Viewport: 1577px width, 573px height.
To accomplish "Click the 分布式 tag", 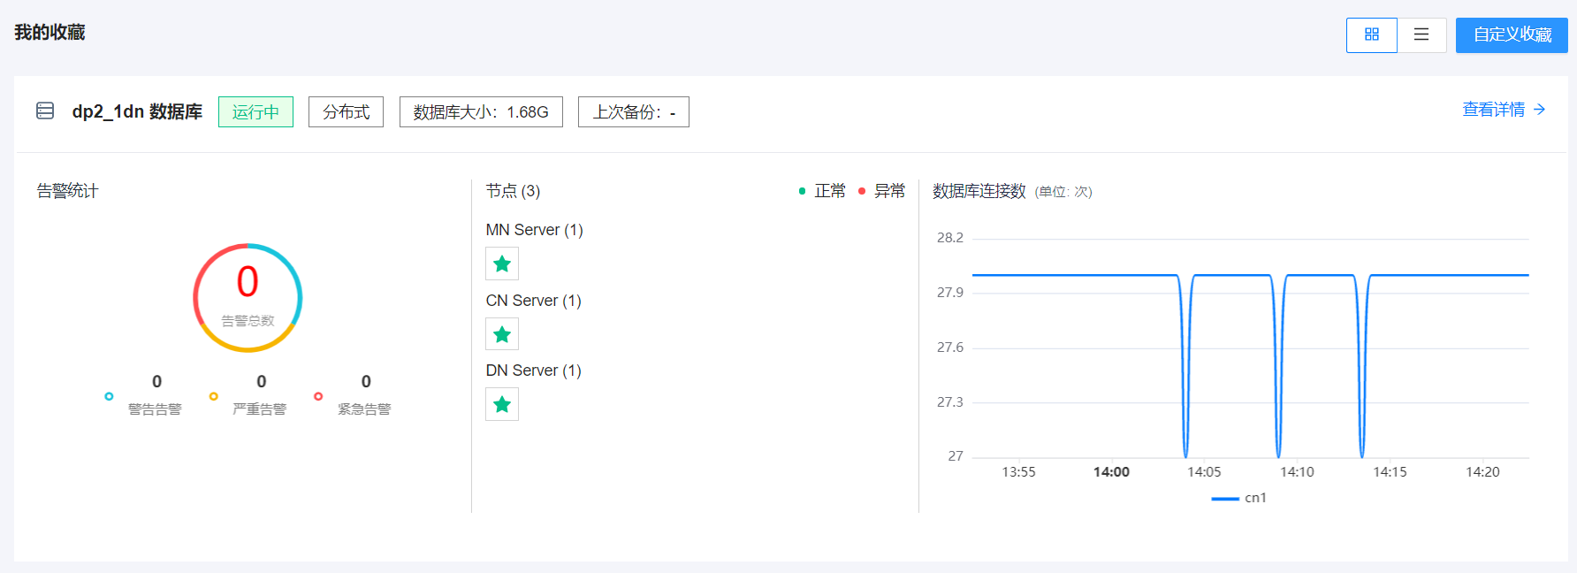I will tap(346, 112).
